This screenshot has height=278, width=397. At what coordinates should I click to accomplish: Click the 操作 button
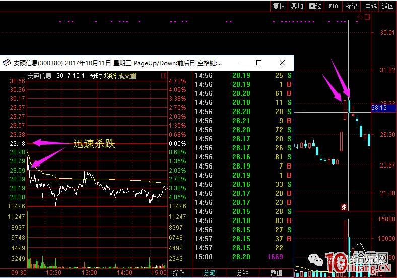click(x=178, y=273)
